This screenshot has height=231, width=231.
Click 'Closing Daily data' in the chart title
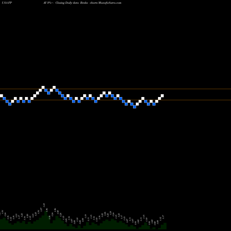point(67,3)
